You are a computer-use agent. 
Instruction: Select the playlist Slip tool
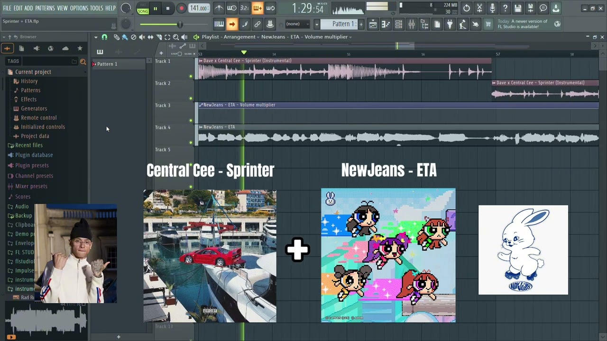tap(150, 37)
